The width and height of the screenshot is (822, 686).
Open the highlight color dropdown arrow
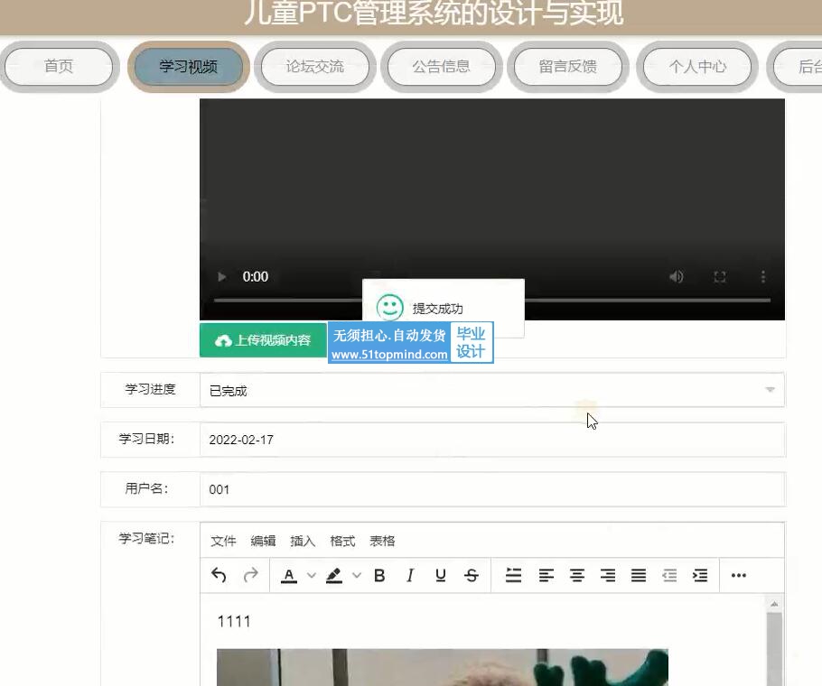357,576
